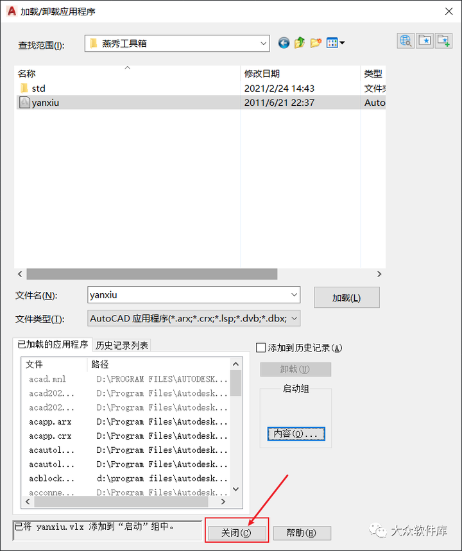
Task: Select acapp.crx in loaded list
Action: pyautogui.click(x=50, y=436)
